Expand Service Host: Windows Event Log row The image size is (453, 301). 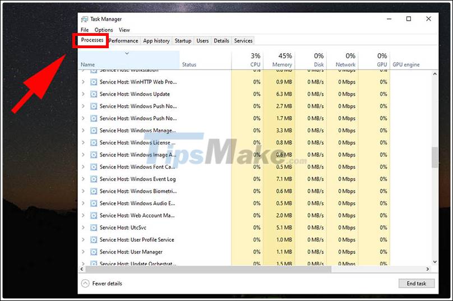click(x=83, y=179)
